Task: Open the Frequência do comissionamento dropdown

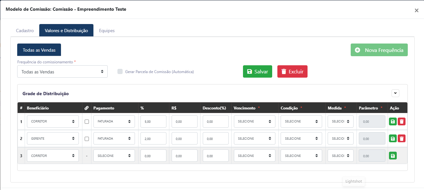Action: (x=62, y=71)
